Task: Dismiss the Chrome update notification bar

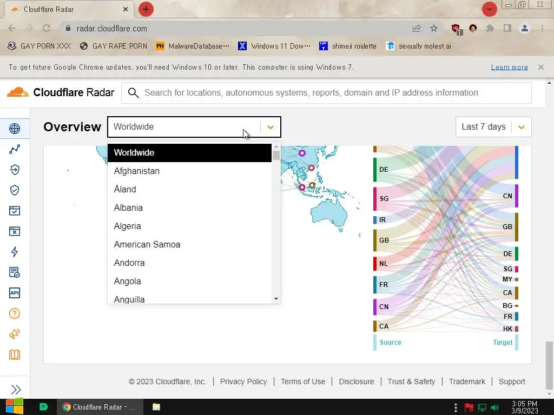Action: pyautogui.click(x=541, y=66)
